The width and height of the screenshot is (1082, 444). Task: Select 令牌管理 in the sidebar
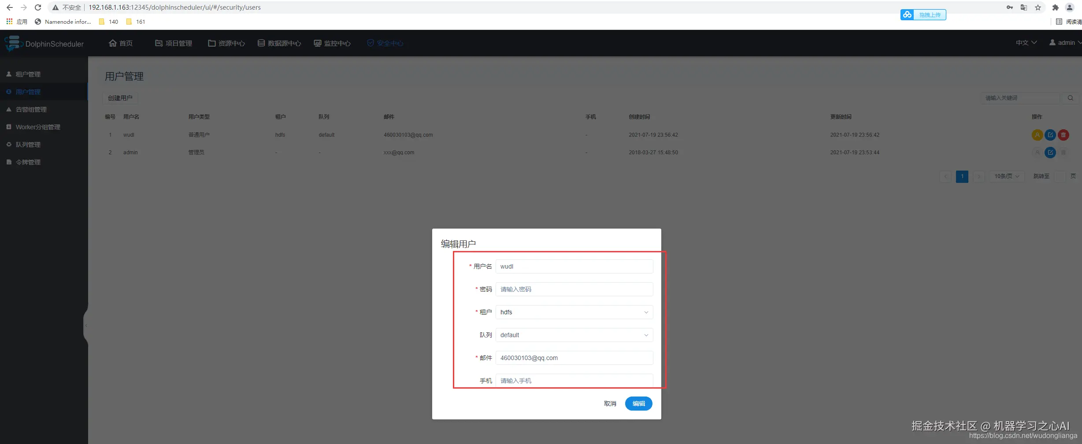44,162
